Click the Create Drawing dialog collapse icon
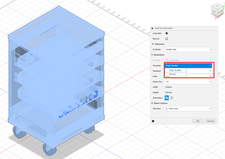This screenshot has width=225, height=159. 152,28
